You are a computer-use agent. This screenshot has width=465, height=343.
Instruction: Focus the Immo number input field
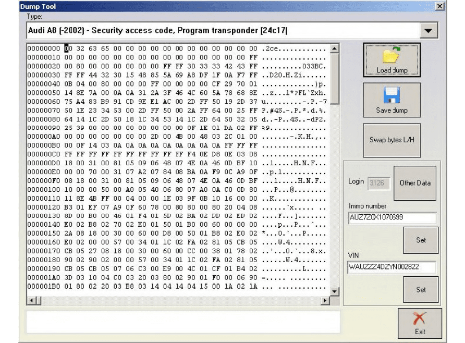(x=391, y=218)
